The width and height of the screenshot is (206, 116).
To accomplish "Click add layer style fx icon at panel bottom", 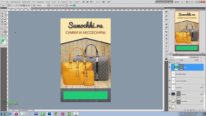I will coord(188,110).
